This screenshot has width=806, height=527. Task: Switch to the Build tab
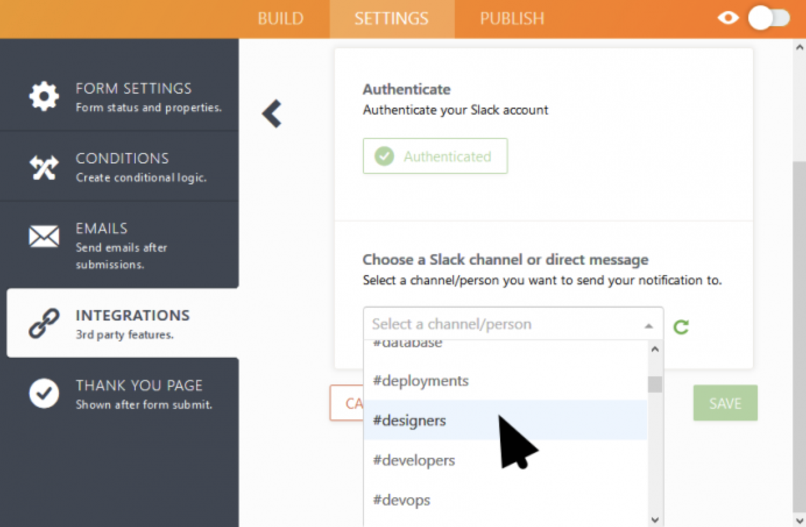point(281,19)
